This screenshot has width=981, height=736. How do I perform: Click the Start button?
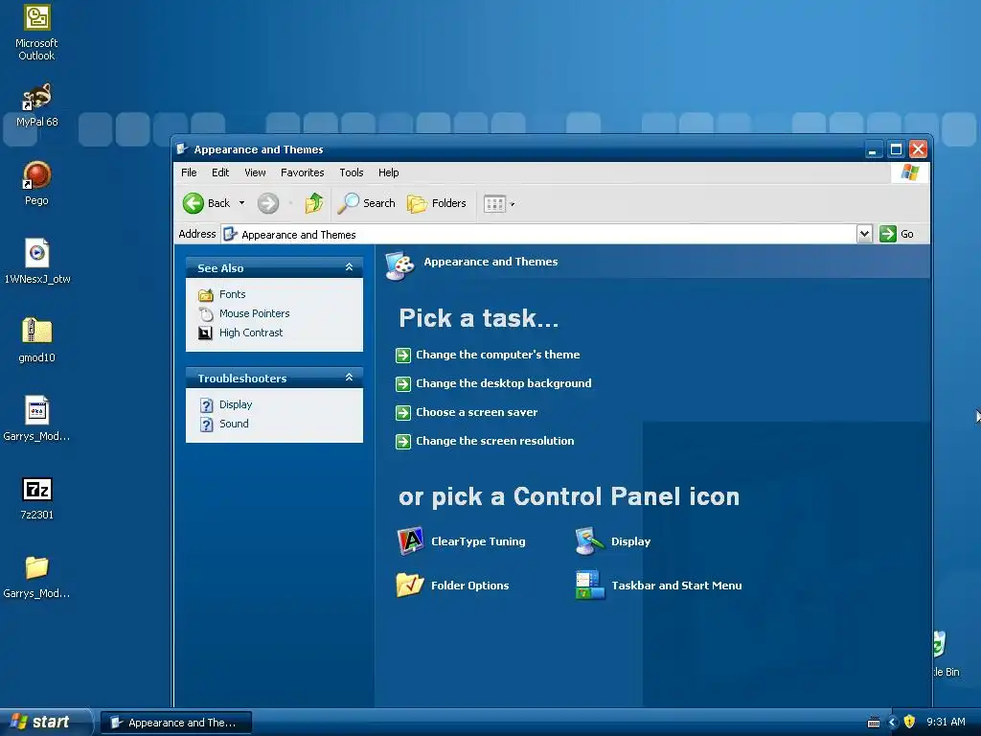click(x=45, y=723)
